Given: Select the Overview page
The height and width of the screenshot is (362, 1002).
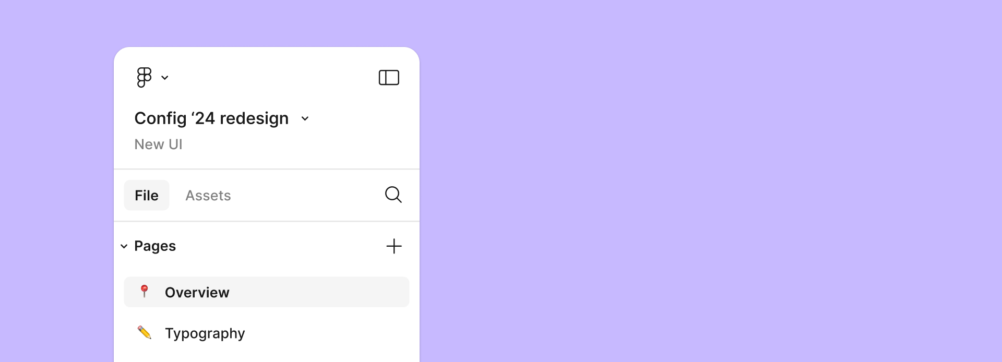Looking at the screenshot, I should 267,292.
